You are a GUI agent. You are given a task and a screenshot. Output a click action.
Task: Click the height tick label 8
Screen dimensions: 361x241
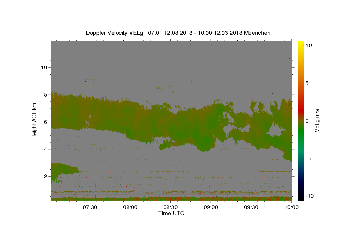[45, 95]
